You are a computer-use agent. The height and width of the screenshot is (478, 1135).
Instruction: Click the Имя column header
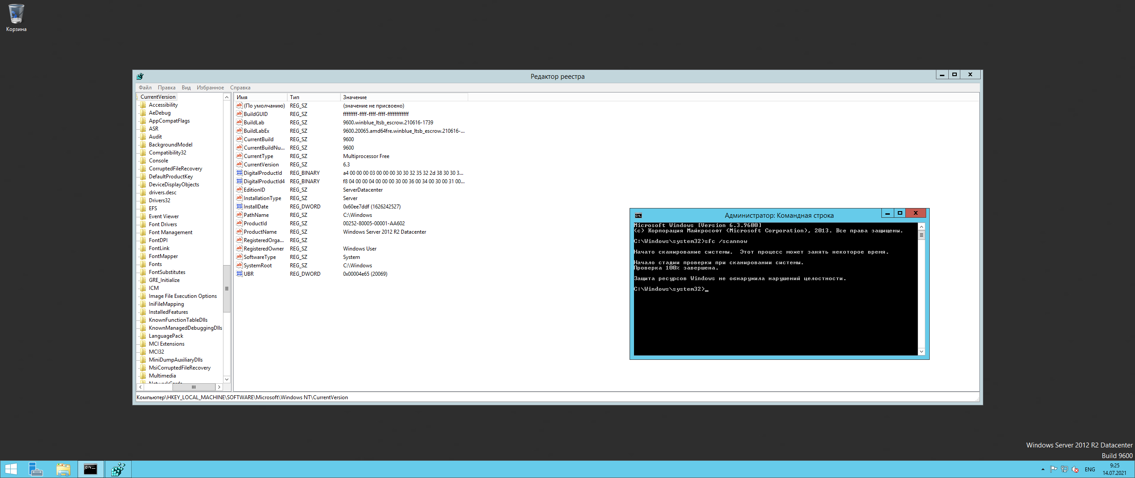pyautogui.click(x=261, y=97)
